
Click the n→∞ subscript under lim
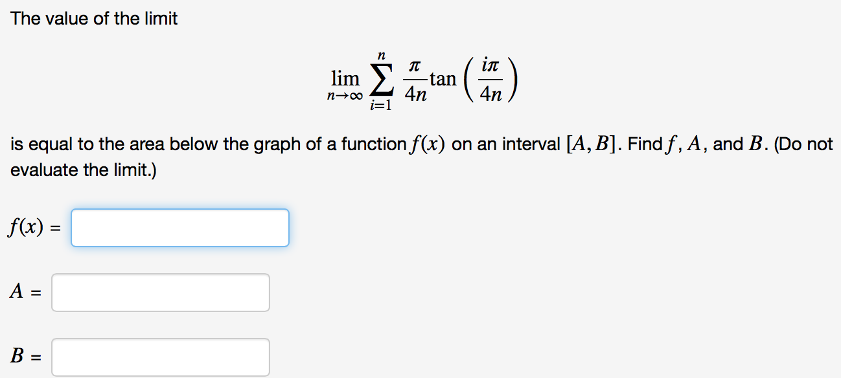345,96
